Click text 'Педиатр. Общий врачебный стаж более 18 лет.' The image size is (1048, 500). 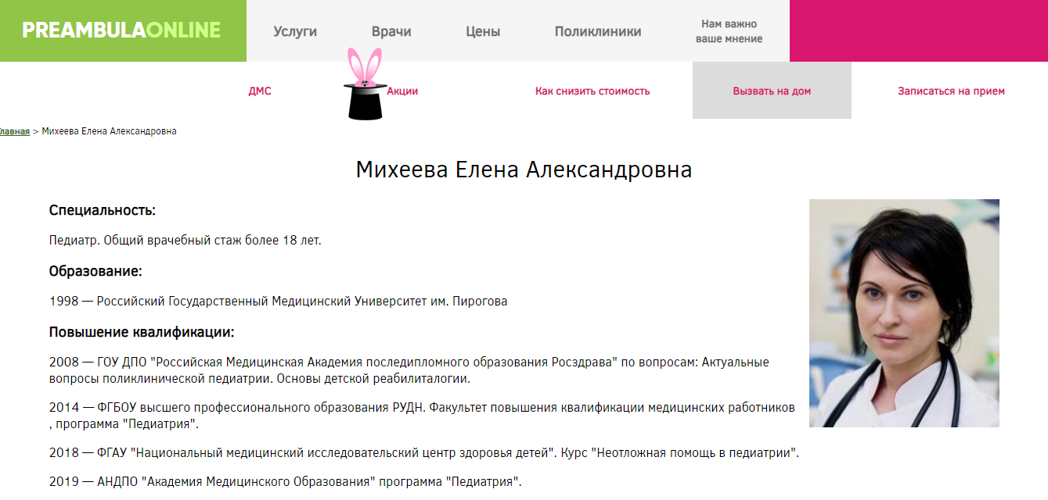pos(185,241)
